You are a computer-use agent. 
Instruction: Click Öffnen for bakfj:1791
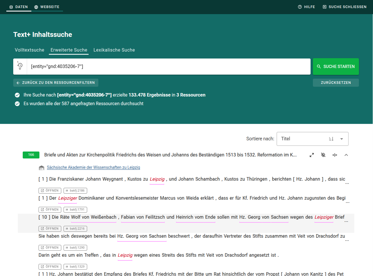pos(50,210)
